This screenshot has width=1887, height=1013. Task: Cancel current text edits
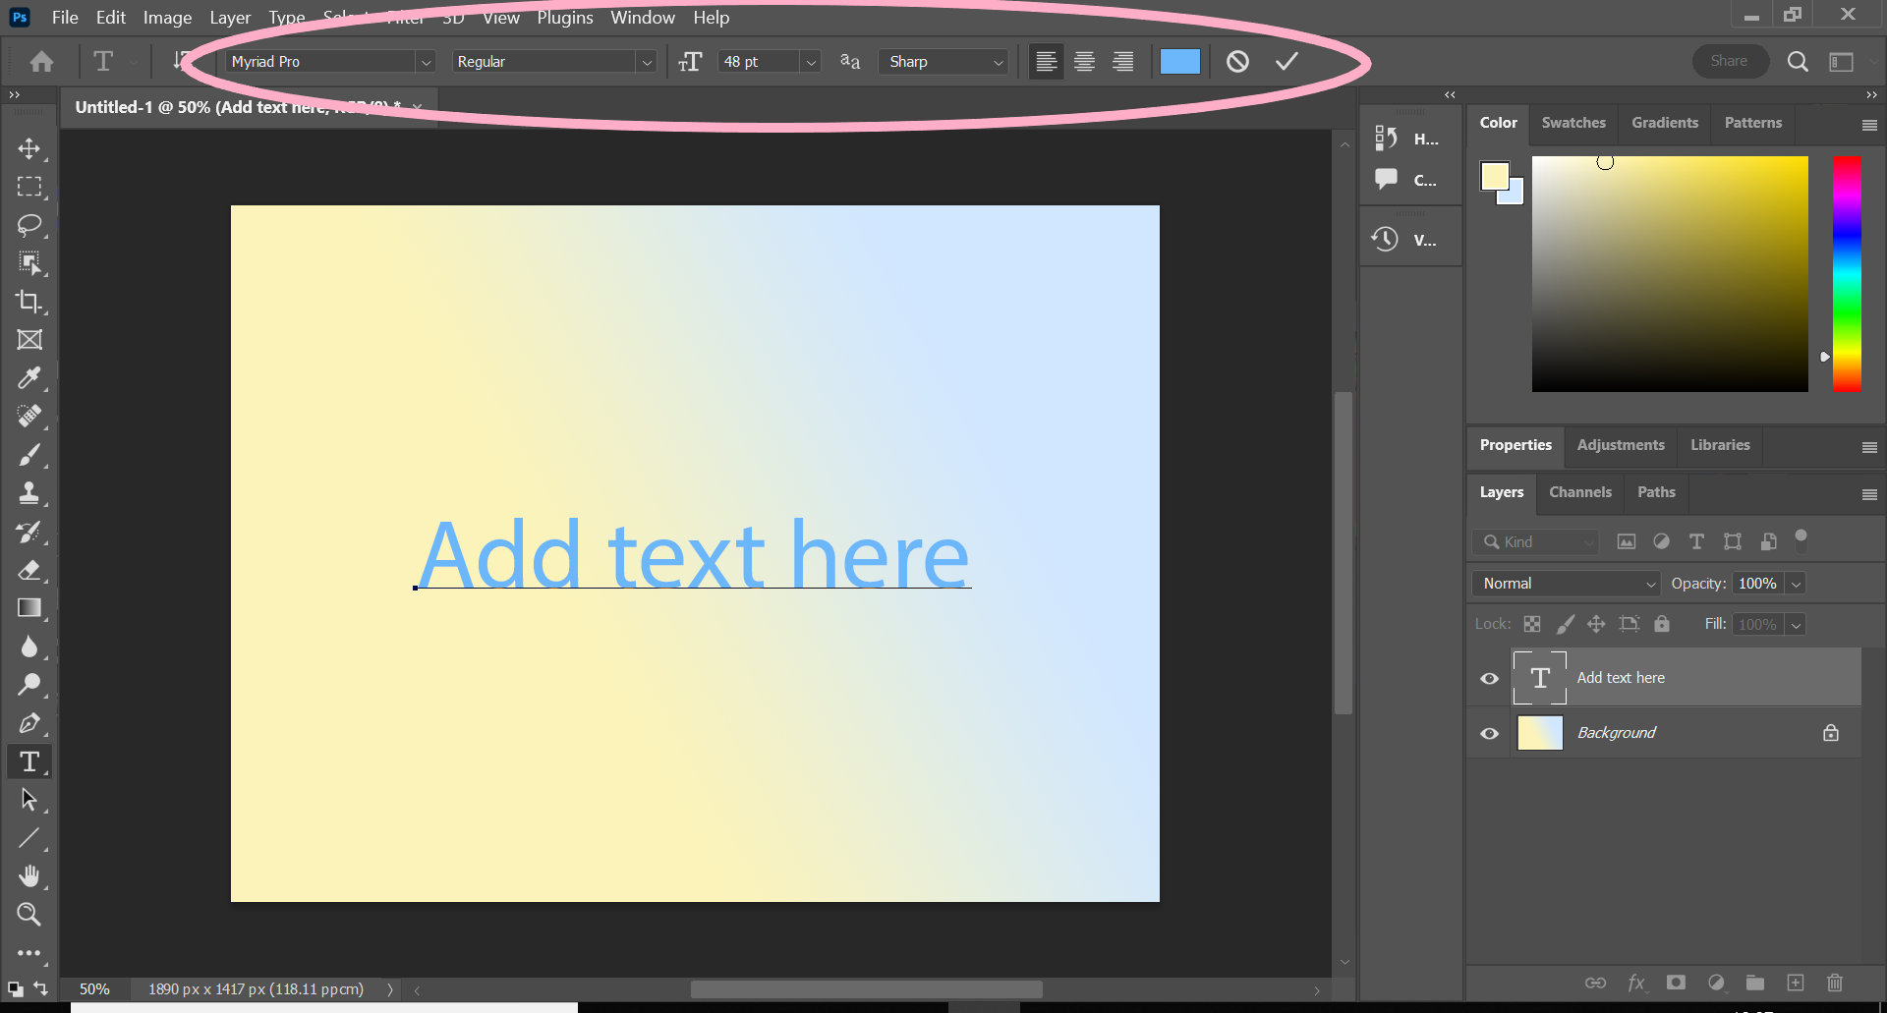pos(1237,62)
